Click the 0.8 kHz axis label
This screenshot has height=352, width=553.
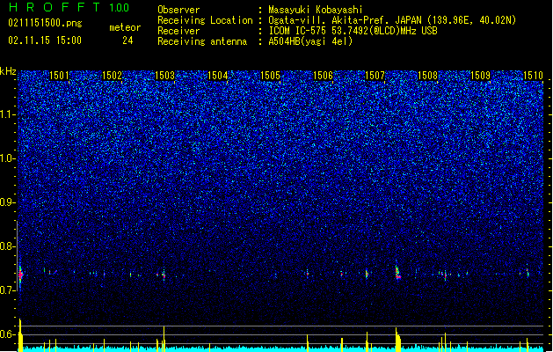click(x=8, y=246)
